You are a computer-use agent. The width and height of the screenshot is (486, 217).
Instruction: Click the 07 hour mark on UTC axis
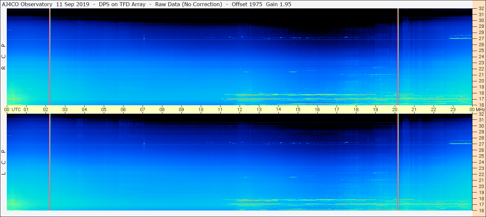pos(143,109)
